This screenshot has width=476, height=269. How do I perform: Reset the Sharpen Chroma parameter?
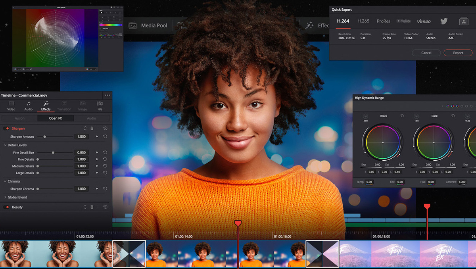(105, 189)
